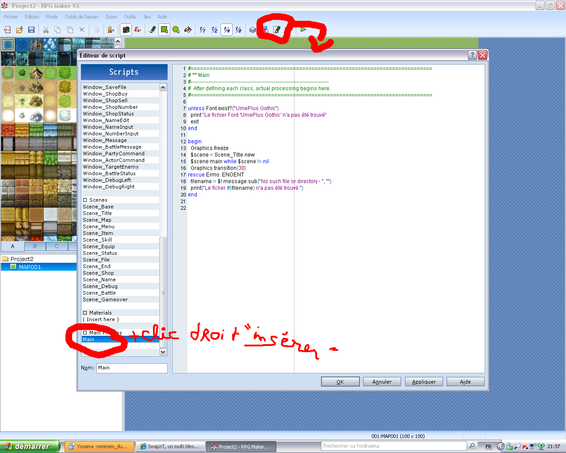Select the Flood fill tool
Screen dimensions: 566x453
point(188,30)
